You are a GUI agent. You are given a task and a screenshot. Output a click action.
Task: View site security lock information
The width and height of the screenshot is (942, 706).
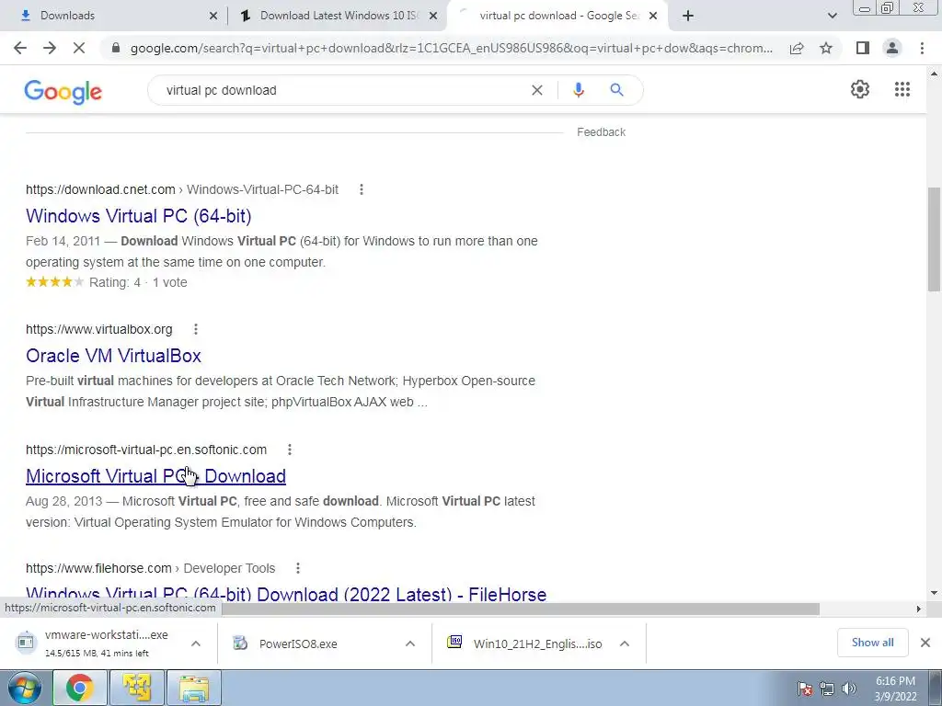pyautogui.click(x=116, y=48)
